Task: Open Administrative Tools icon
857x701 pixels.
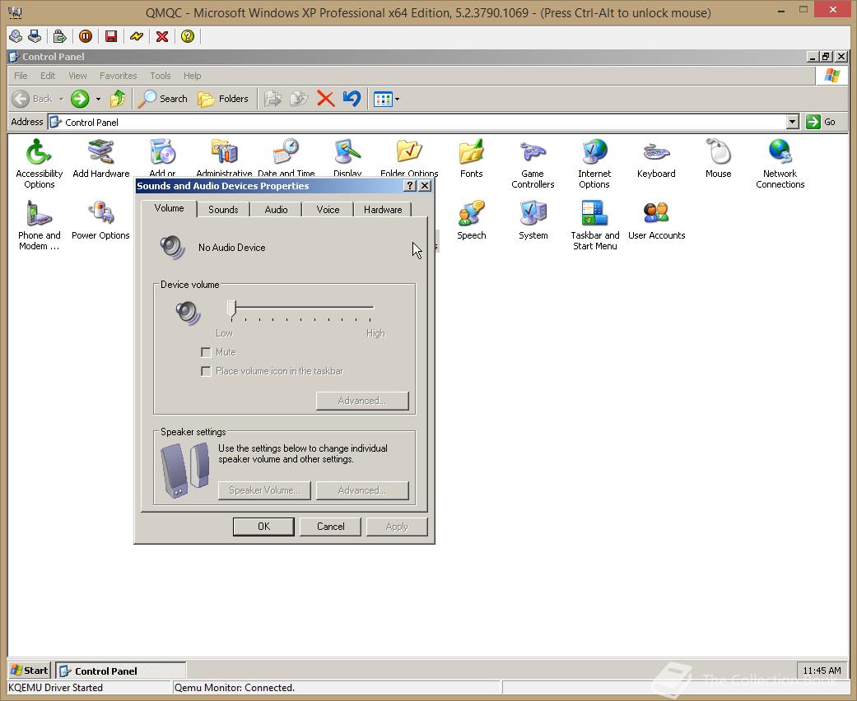Action: pyautogui.click(x=224, y=157)
